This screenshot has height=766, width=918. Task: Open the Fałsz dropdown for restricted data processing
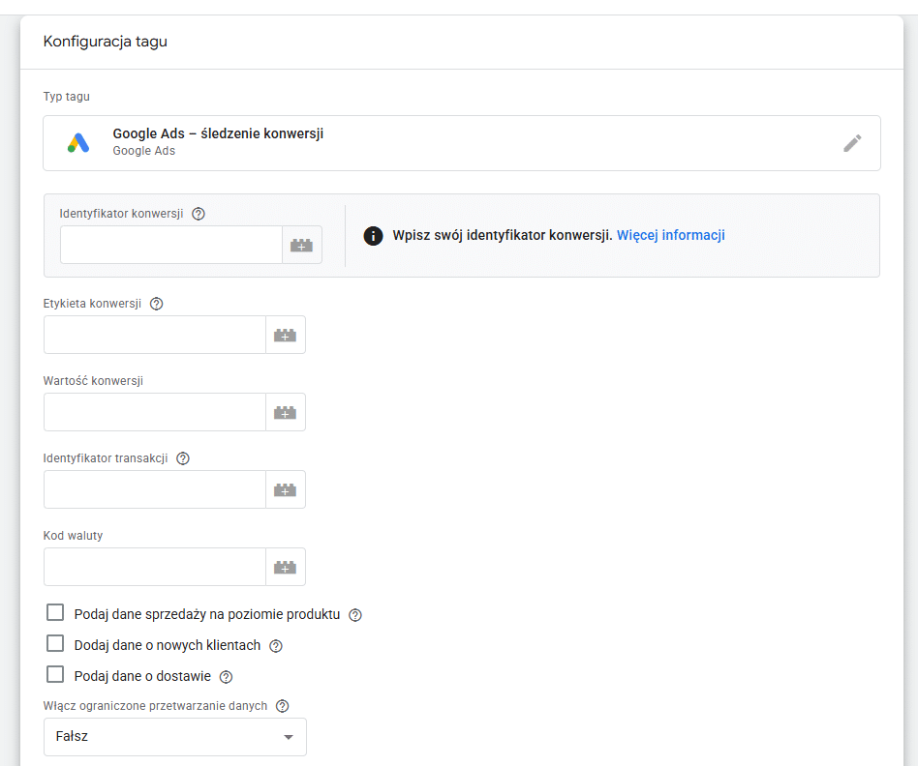tap(175, 737)
